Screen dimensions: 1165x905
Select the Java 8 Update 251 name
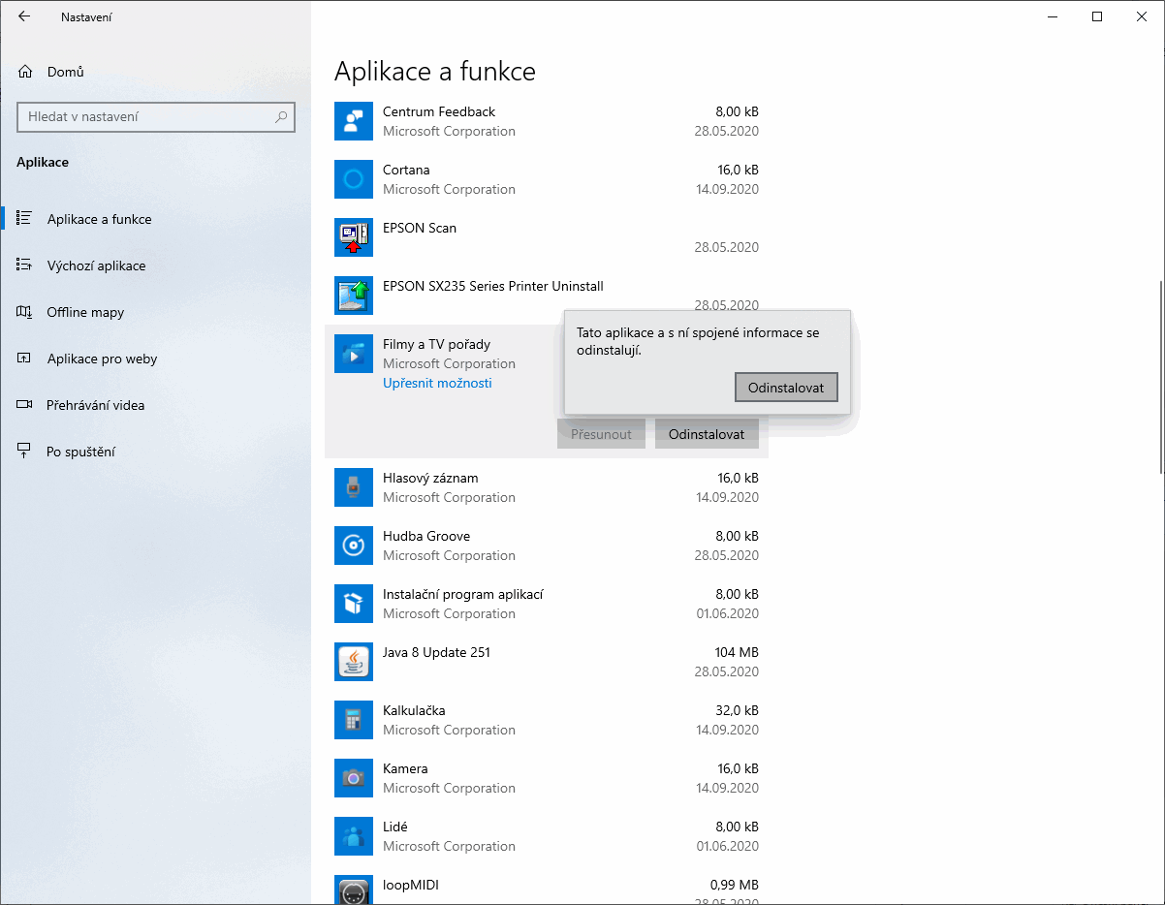point(436,652)
